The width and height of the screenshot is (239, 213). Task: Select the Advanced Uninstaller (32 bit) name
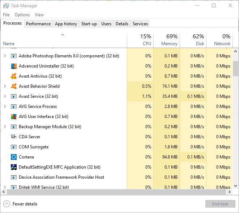click(46, 66)
